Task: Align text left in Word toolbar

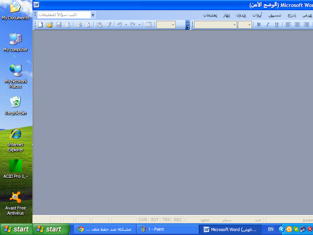Action: tap(288, 25)
